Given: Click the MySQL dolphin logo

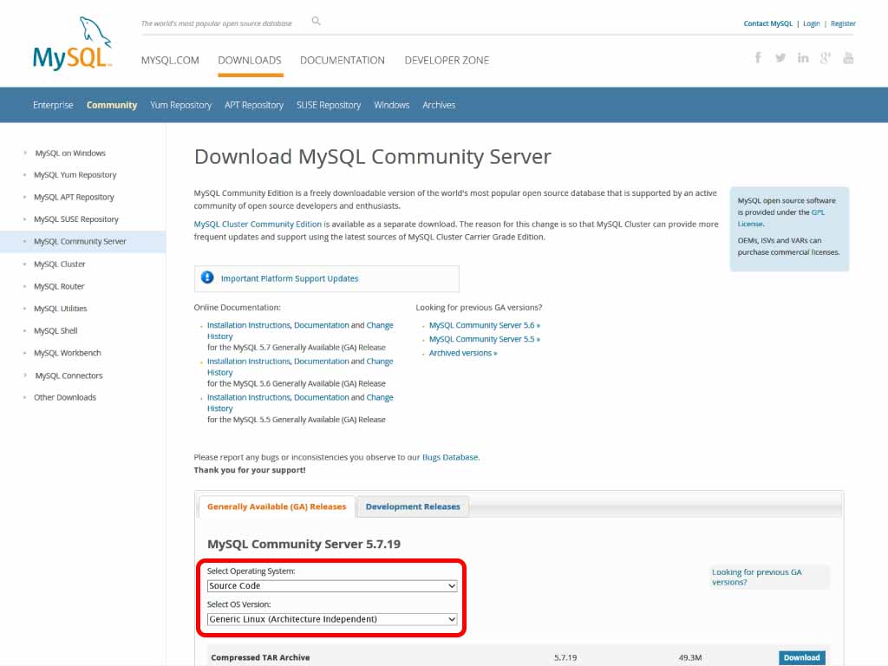Looking at the screenshot, I should [73, 43].
